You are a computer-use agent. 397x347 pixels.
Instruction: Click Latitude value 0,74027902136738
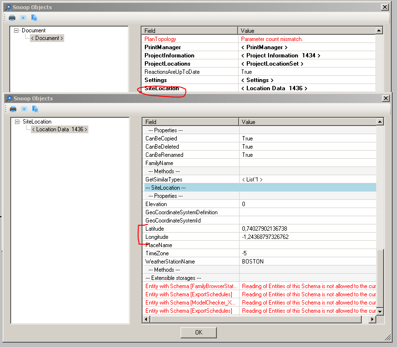point(265,229)
